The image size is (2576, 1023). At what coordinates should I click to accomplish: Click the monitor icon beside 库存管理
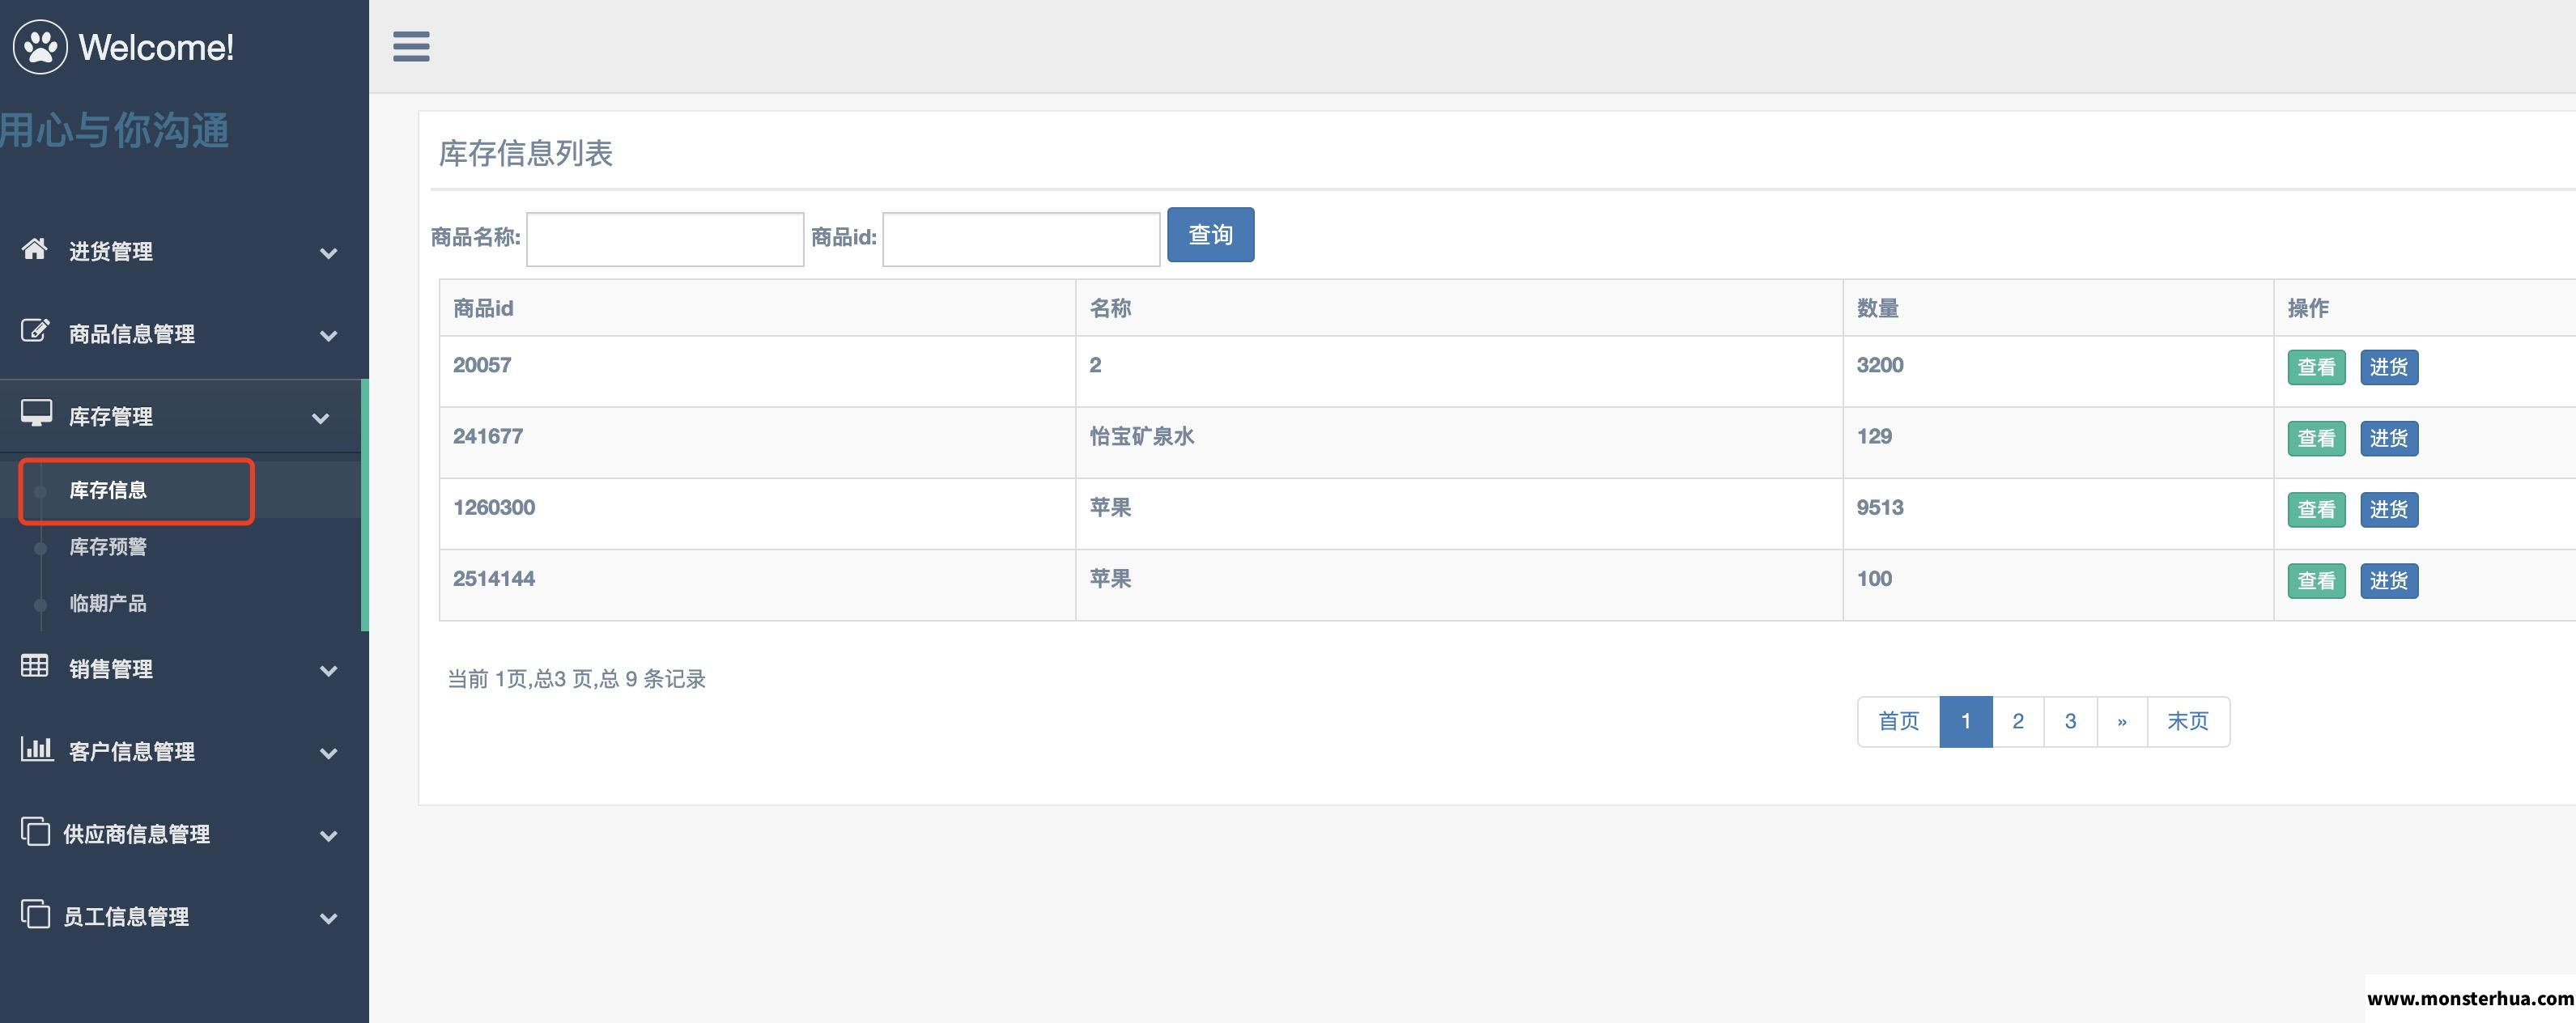[36, 413]
